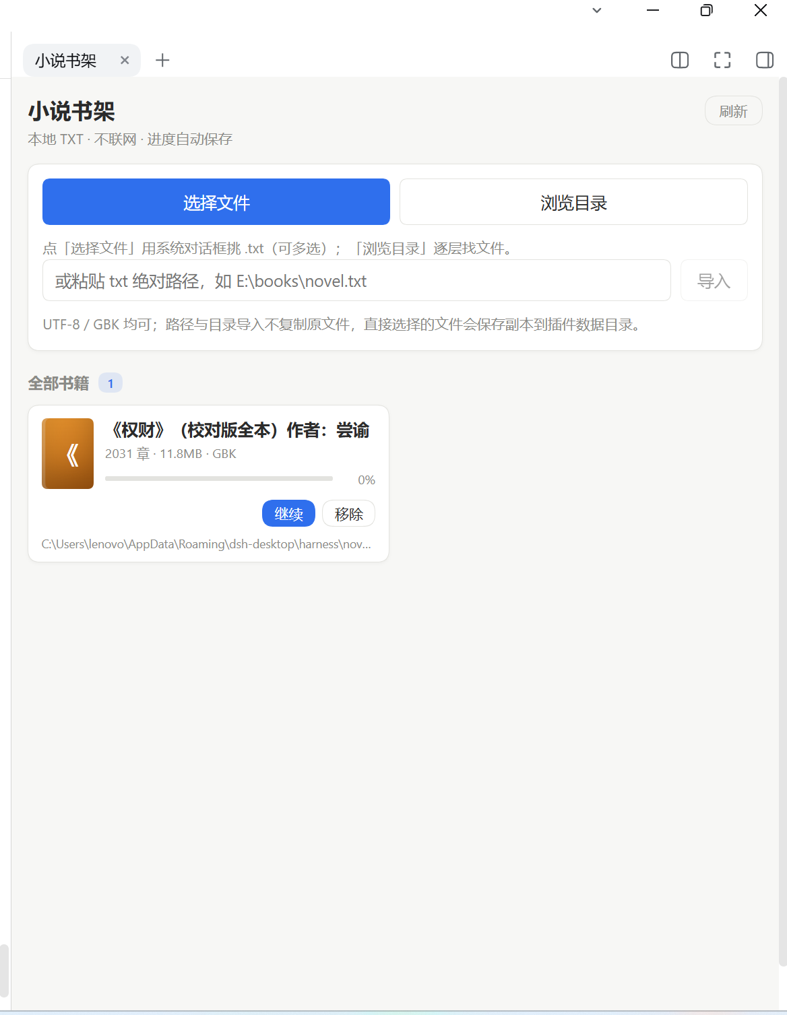This screenshot has height=1015, width=787.
Task: Click the vertical scrollbar on the right
Action: [x=782, y=522]
